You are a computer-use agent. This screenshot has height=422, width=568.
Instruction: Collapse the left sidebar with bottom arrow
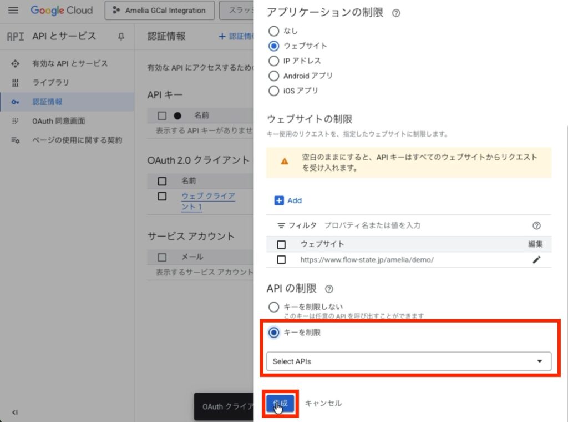15,412
